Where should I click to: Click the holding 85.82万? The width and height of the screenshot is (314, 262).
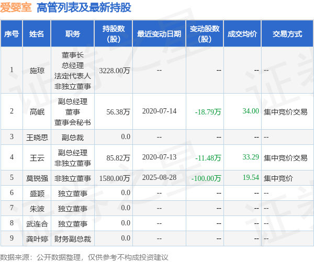[118, 158]
